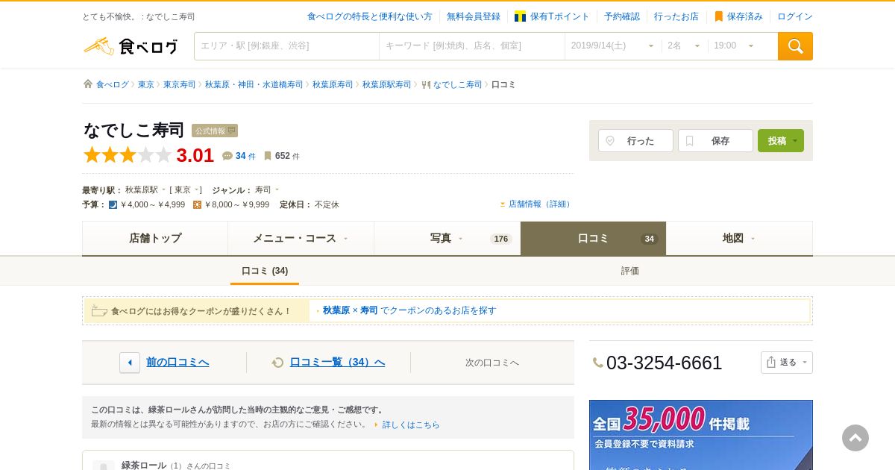Switch to the 評価 sub-tab
Screen dimensions: 895x470
tap(630, 271)
